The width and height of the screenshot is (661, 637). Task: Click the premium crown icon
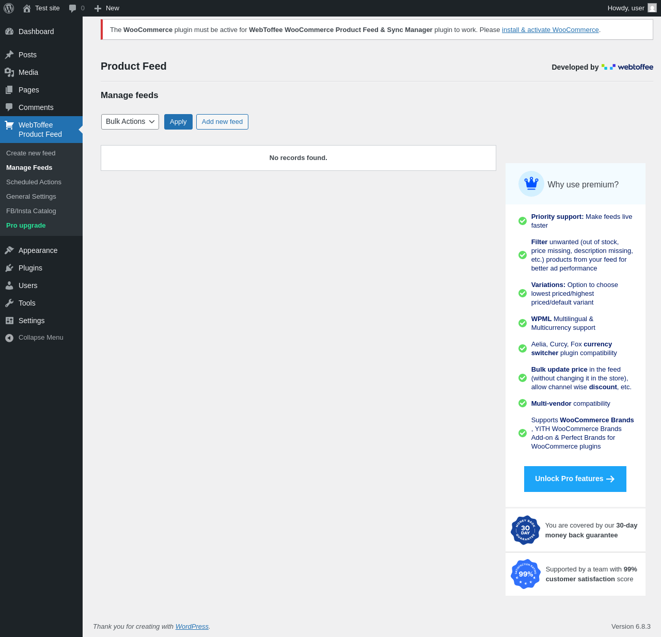[531, 184]
